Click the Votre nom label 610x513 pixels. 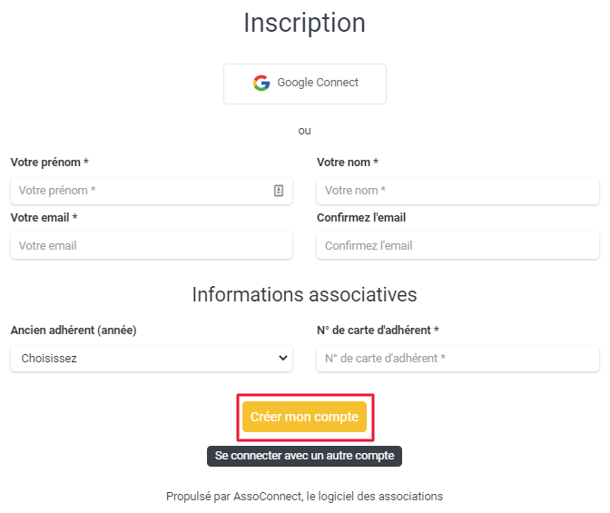(348, 163)
